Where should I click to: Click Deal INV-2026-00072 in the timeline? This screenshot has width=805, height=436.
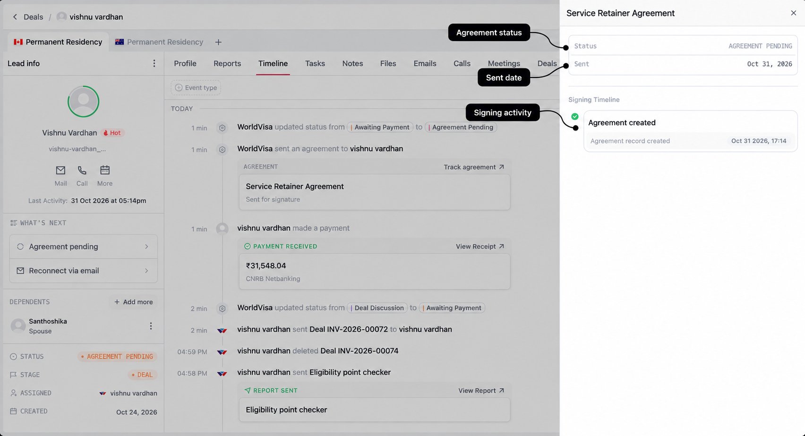[x=349, y=329]
